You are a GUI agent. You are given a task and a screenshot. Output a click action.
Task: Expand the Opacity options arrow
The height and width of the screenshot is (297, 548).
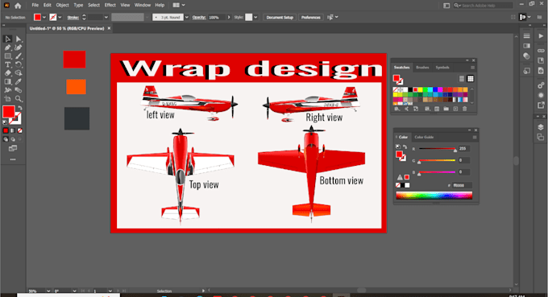229,17
